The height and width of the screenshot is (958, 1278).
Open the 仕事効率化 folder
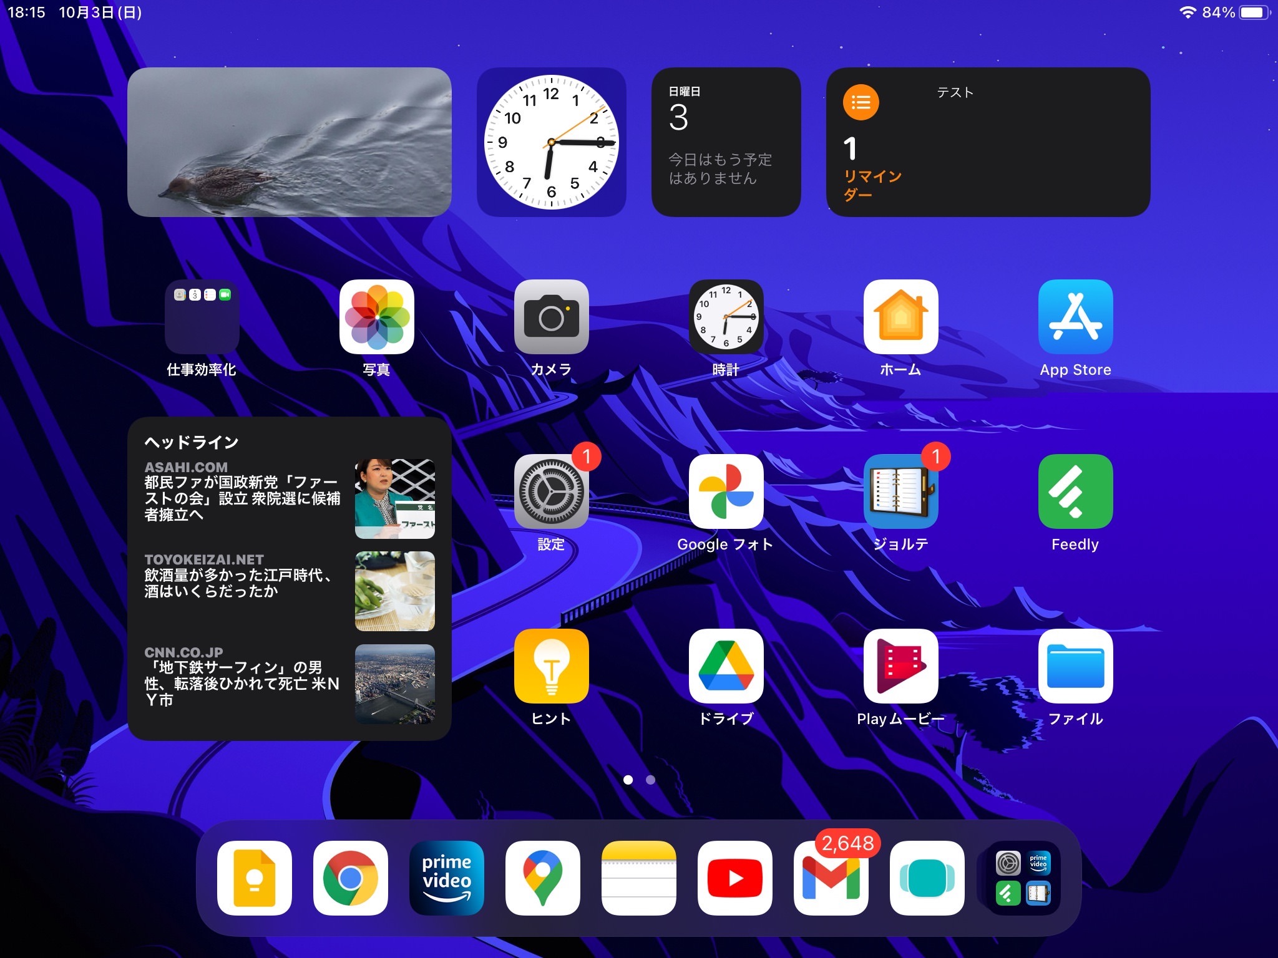[x=202, y=317]
